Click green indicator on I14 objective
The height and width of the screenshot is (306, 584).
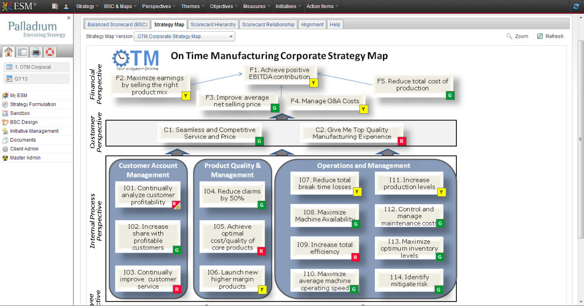439,290
